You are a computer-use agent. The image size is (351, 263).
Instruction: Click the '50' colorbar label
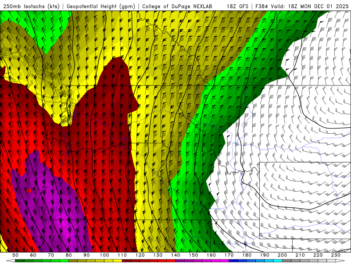15,255
